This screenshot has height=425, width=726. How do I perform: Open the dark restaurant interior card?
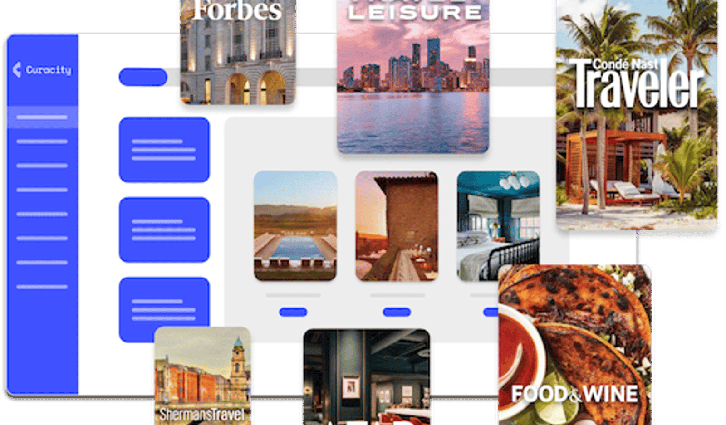point(367,377)
